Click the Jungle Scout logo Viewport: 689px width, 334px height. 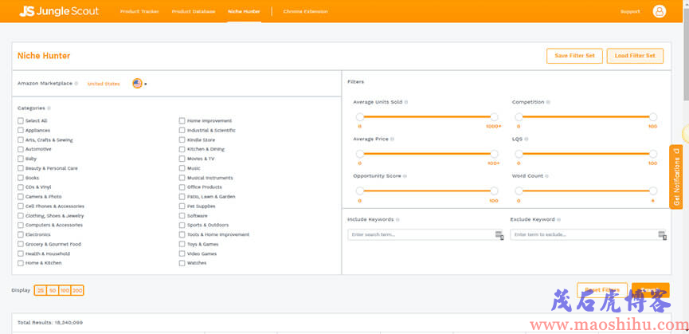pos(59,11)
